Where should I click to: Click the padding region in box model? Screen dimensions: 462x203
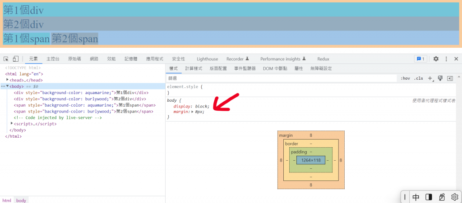tap(299, 152)
